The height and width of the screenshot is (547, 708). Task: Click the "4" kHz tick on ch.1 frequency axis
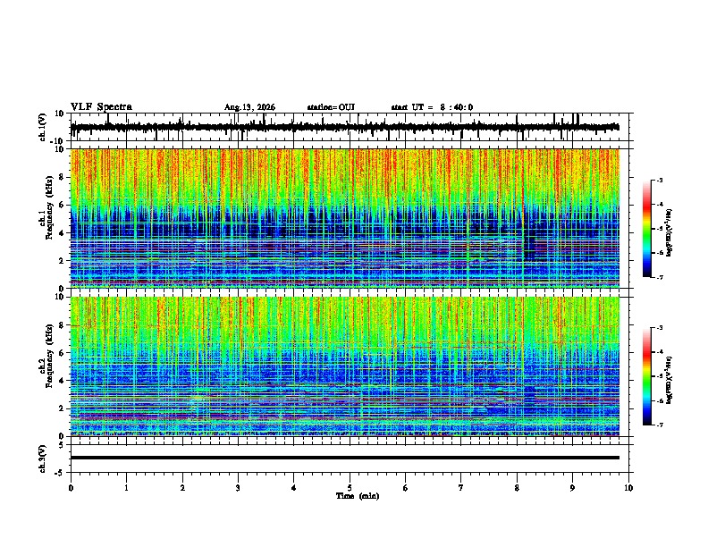[63, 233]
